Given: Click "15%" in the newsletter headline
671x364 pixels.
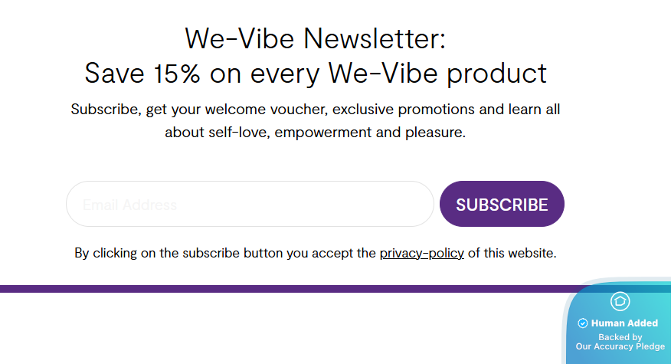Looking at the screenshot, I should click(x=178, y=73).
